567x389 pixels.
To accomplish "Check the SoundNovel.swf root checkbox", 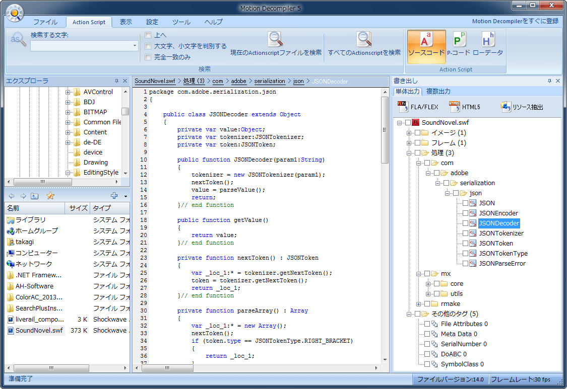I will [408, 122].
